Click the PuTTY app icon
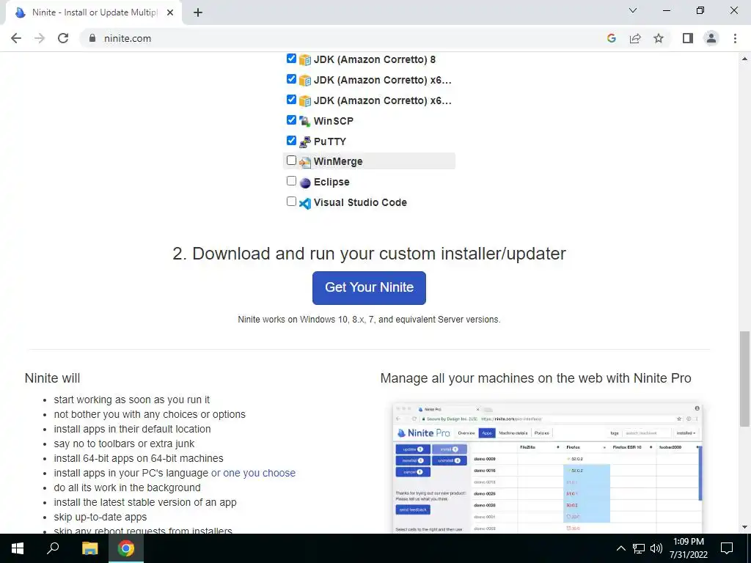The image size is (751, 563). point(304,141)
